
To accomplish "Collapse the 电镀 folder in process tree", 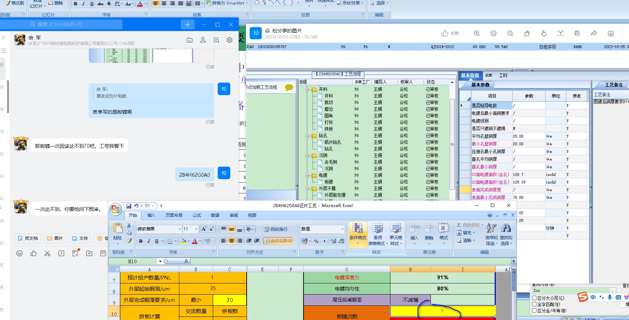I will [308, 175].
